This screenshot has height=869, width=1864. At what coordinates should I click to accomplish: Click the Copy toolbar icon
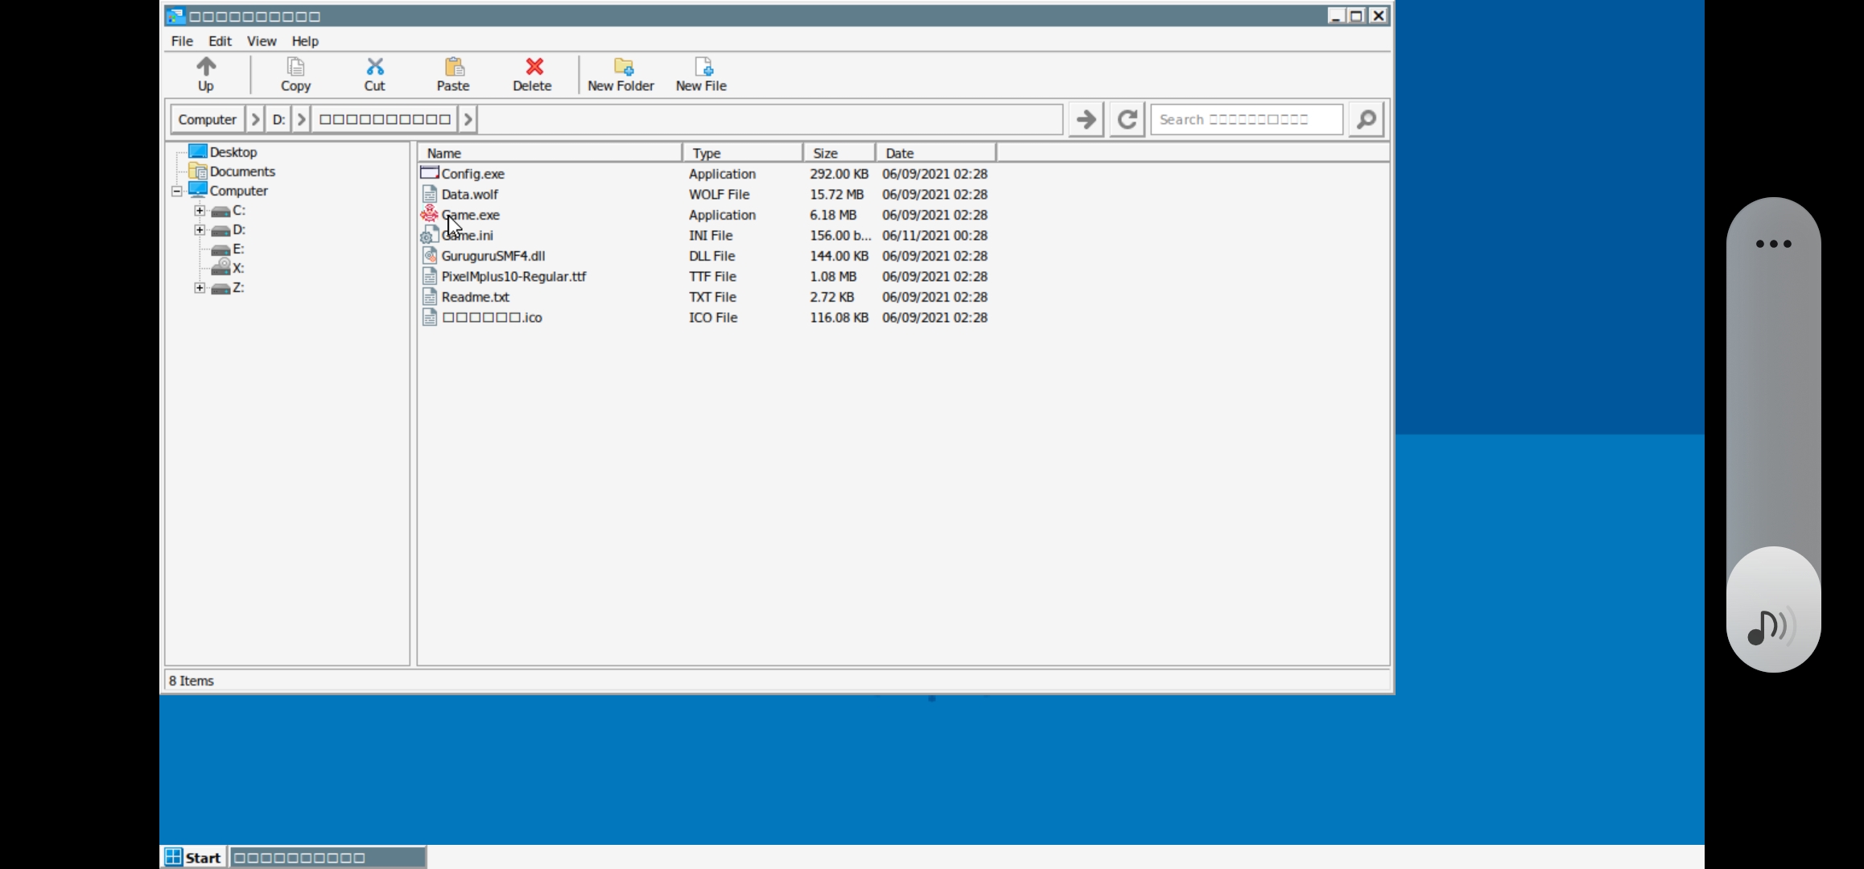coord(295,67)
